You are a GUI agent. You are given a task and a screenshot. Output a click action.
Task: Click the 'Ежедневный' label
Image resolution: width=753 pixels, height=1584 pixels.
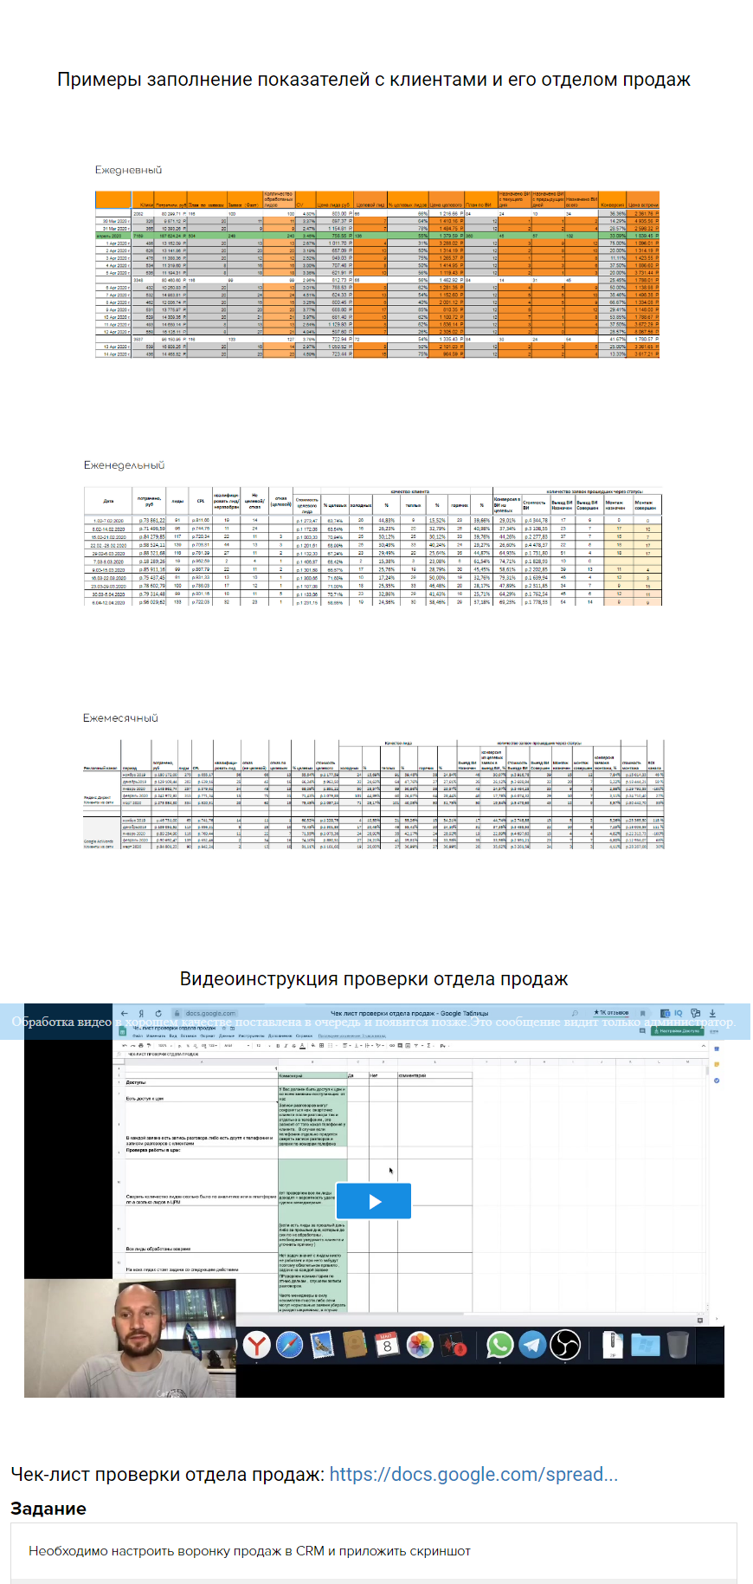point(128,170)
